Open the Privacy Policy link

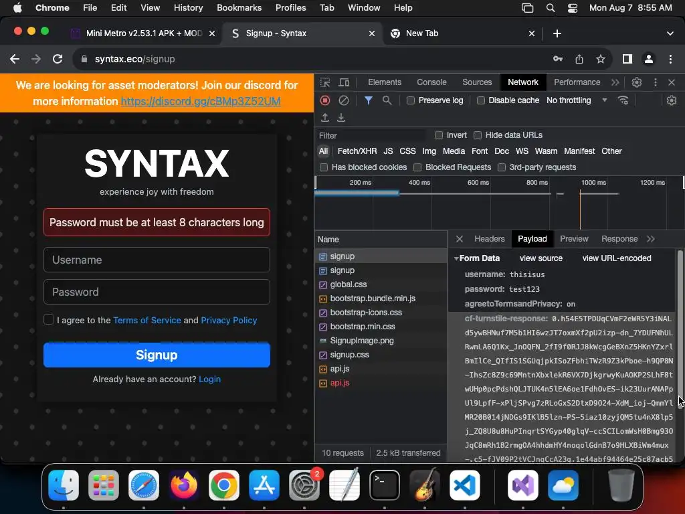(229, 320)
